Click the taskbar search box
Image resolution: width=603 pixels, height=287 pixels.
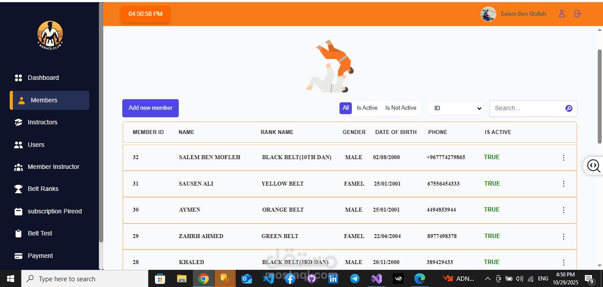coord(85,279)
